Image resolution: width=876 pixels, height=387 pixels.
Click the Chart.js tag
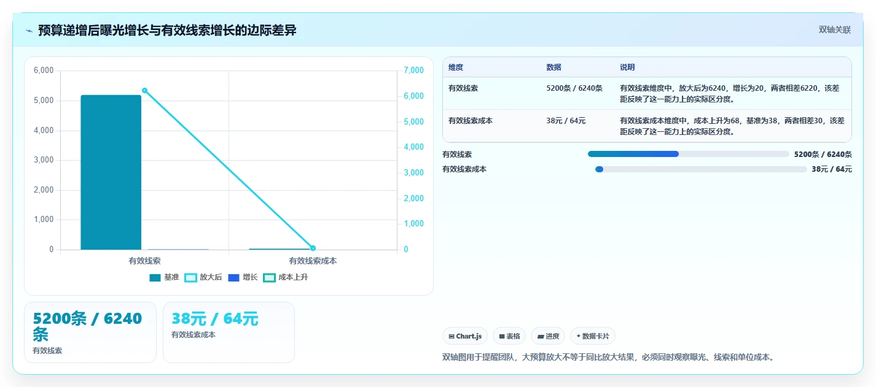click(x=465, y=336)
